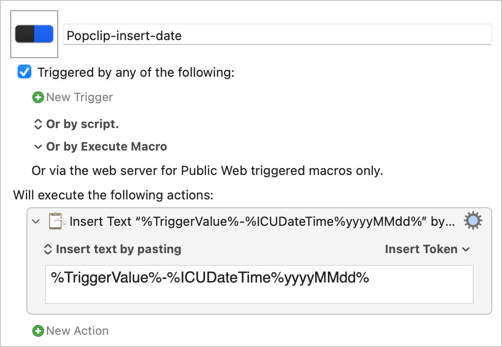502x347 pixels.
Task: Open the Or by script popup selector
Action: [38, 124]
